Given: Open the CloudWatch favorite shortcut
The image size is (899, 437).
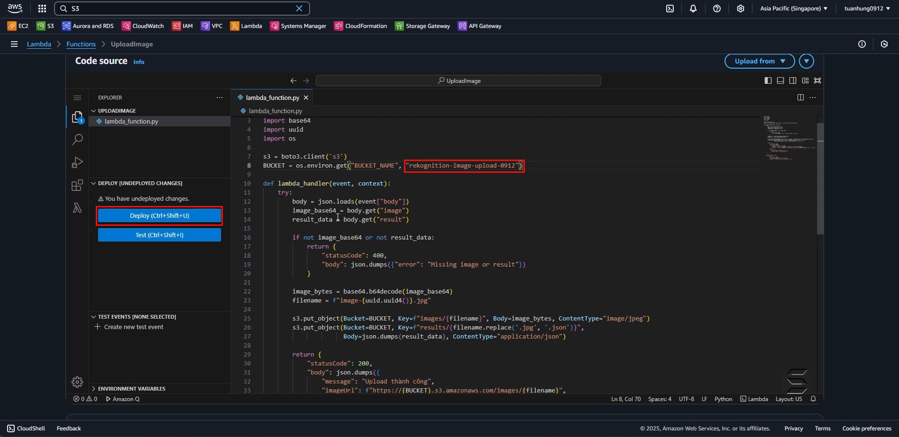Looking at the screenshot, I should click(143, 26).
